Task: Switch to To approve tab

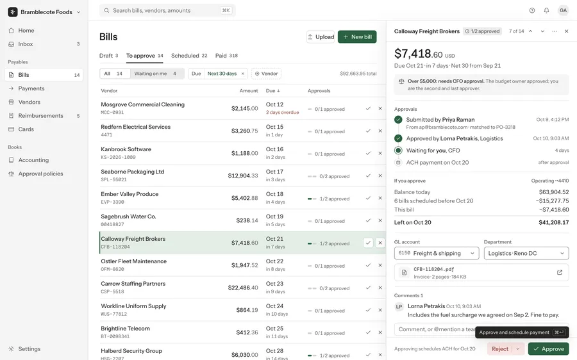Action: [145, 56]
